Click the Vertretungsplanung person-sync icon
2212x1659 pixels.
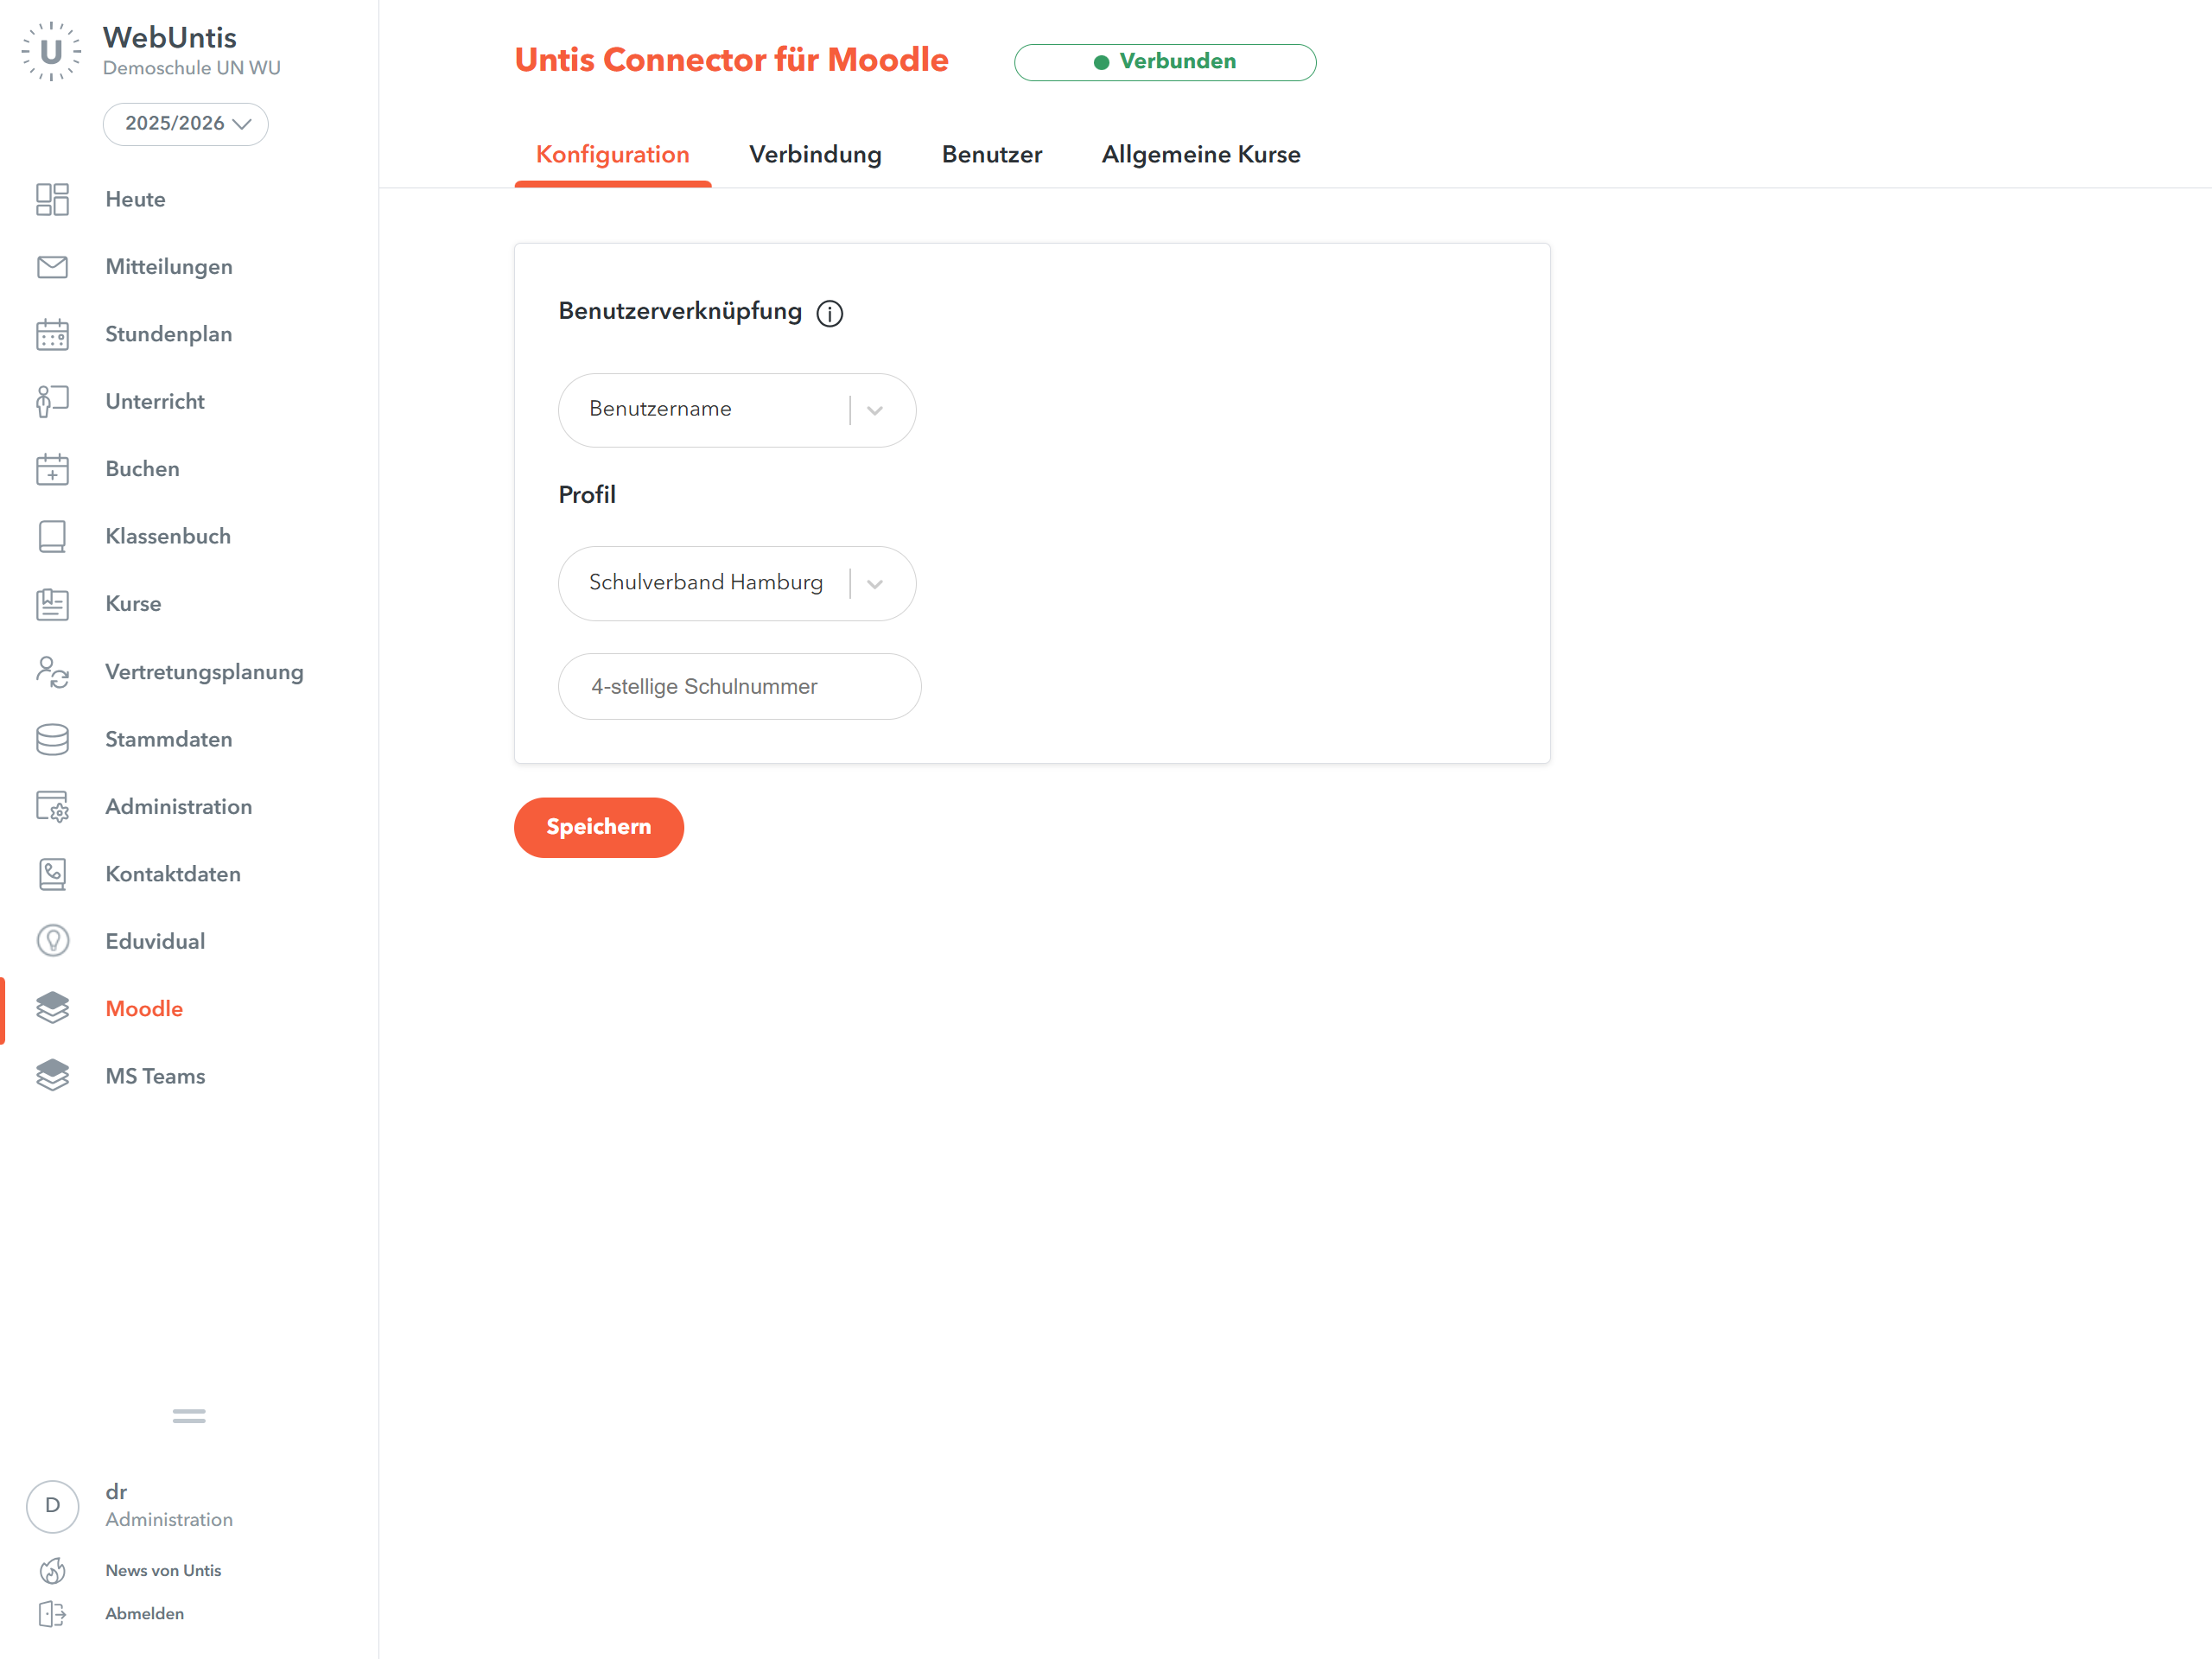coord(52,672)
